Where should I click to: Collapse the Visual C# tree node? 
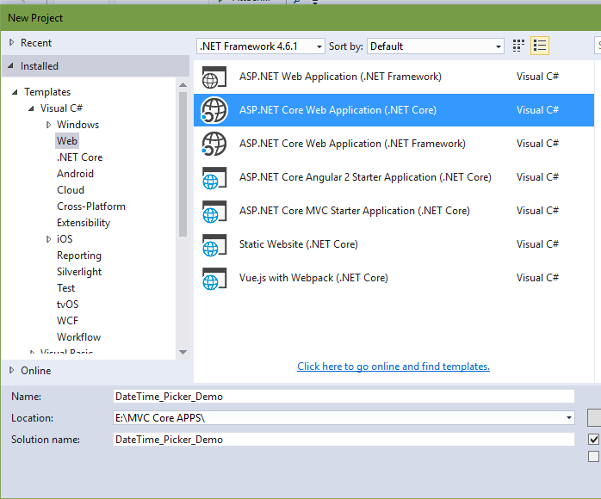coord(31,108)
